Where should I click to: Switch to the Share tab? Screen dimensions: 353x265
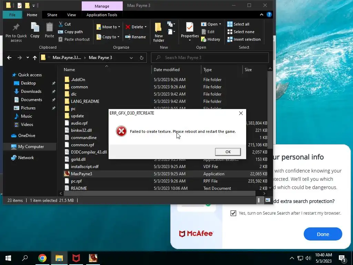tap(52, 15)
